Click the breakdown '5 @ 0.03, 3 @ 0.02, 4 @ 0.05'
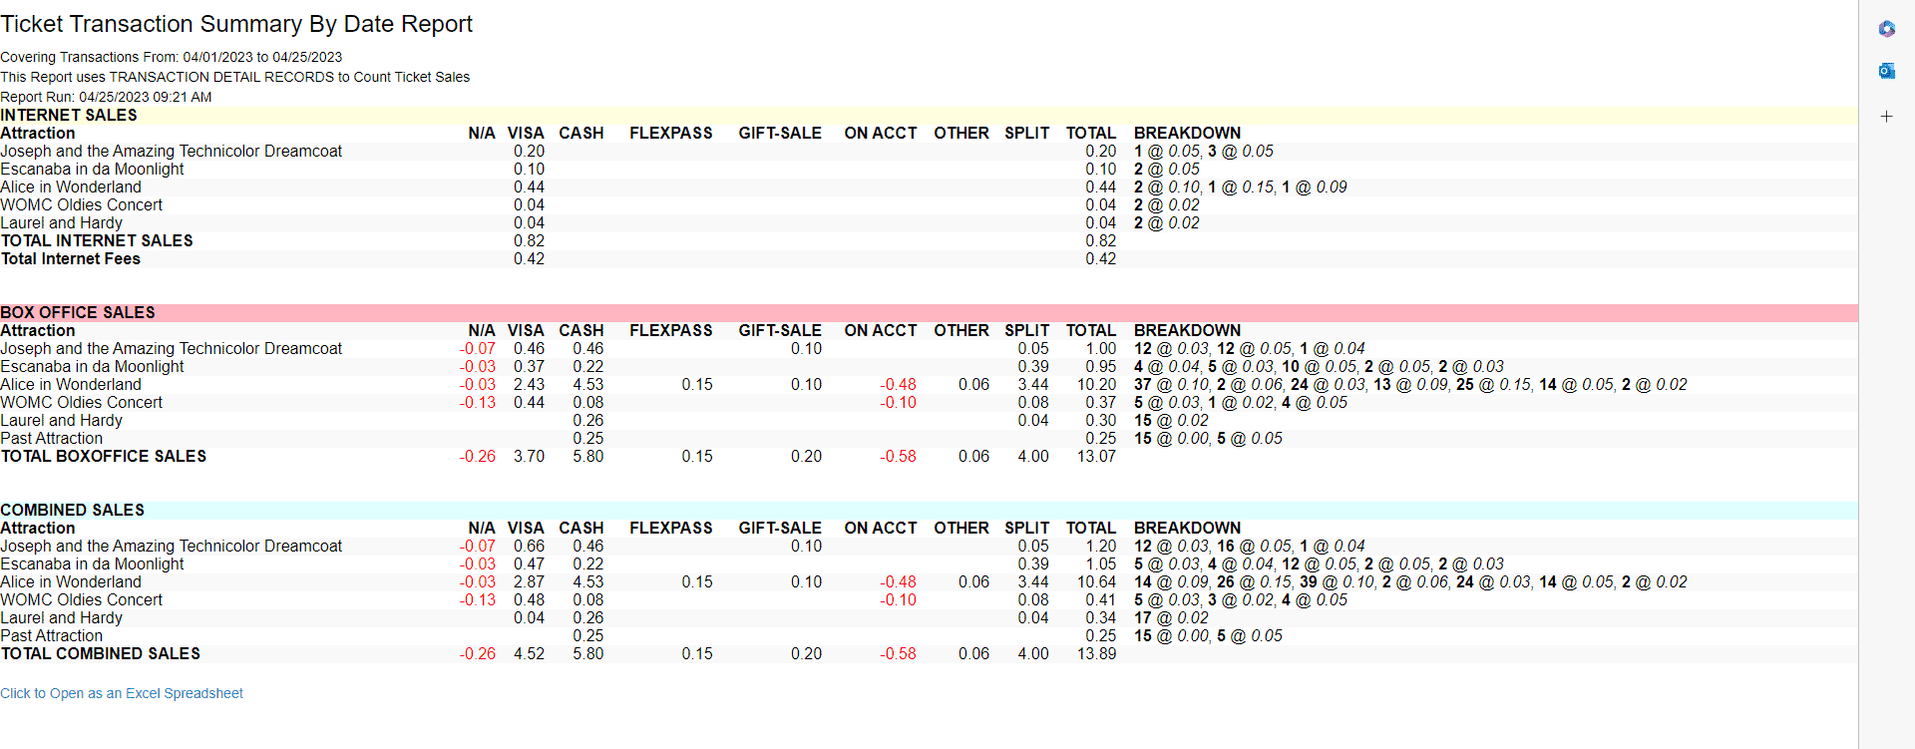Screen dimensions: 1915x749 tap(1241, 600)
